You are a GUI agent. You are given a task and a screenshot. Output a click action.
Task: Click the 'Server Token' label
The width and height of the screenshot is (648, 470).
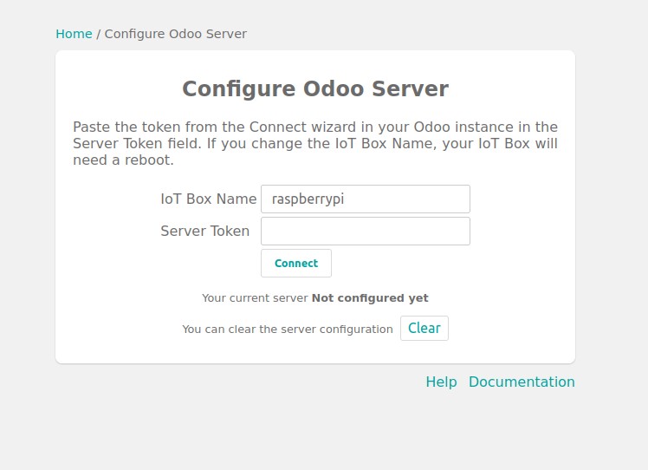[205, 231]
